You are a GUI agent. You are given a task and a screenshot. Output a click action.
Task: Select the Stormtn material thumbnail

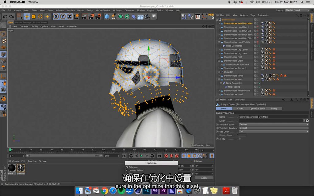21,168
